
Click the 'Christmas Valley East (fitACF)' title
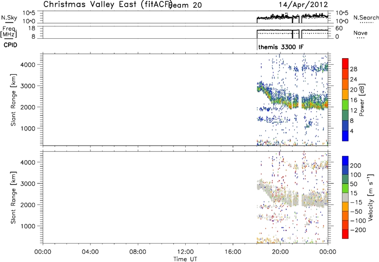tap(108, 5)
